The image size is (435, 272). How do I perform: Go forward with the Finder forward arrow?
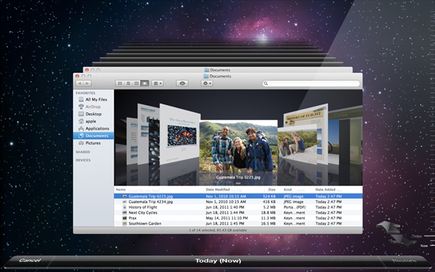(88, 83)
